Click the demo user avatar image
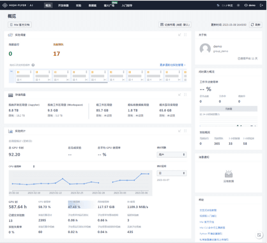267x243 pixels. [x=205, y=49]
